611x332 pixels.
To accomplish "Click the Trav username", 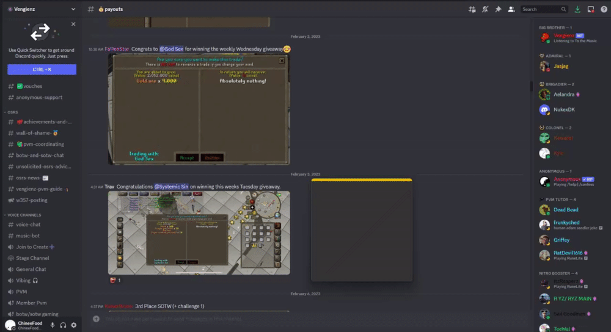I will [x=109, y=186].
